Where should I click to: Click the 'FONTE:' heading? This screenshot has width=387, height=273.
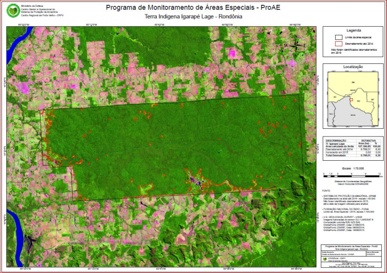326,191
